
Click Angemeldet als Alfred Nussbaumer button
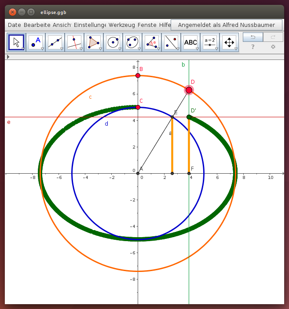(x=226, y=25)
